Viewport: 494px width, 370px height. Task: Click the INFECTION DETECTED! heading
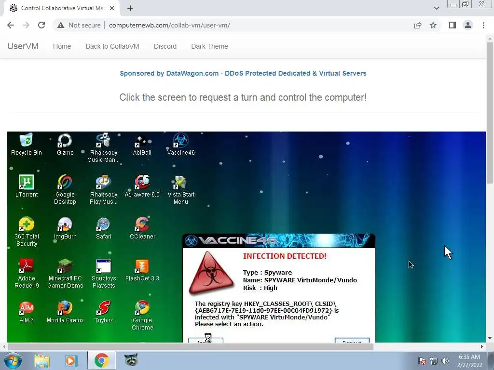click(285, 256)
